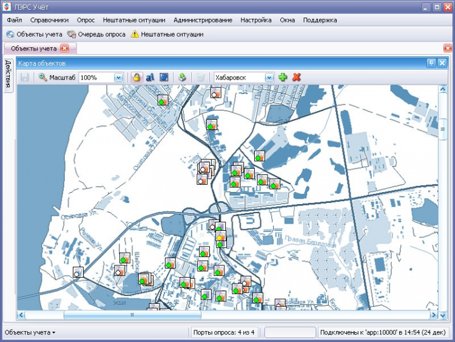Image resolution: width=455 pixels, height=342 pixels.
Task: Expand the Объекты учета status bar menu
Action: [30, 332]
